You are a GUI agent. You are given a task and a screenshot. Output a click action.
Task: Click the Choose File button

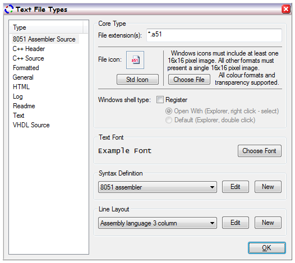pyautogui.click(x=189, y=80)
